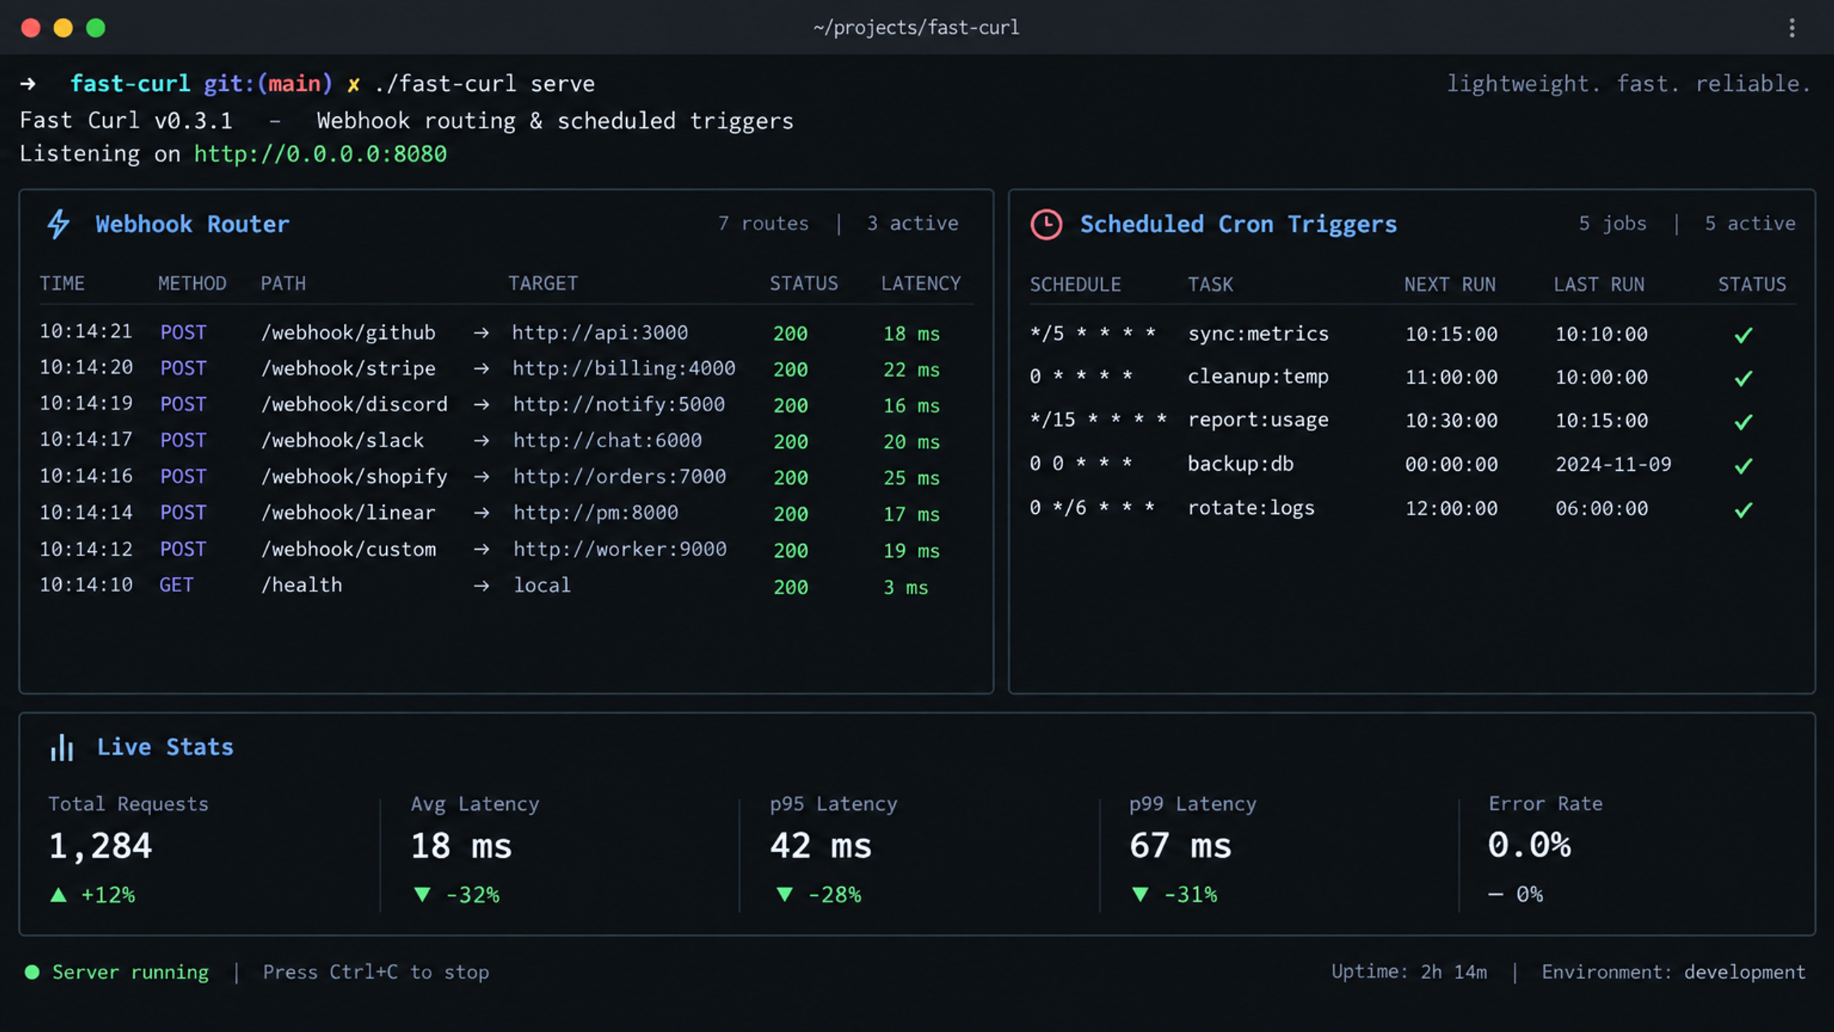The height and width of the screenshot is (1032, 1834).
Task: Click the green maximize window button
Action: pos(96,28)
